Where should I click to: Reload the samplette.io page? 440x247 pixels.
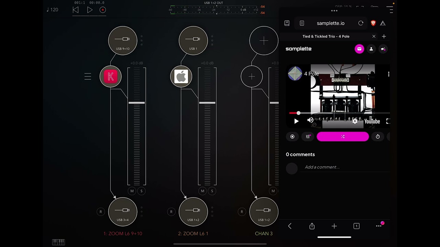tap(361, 23)
